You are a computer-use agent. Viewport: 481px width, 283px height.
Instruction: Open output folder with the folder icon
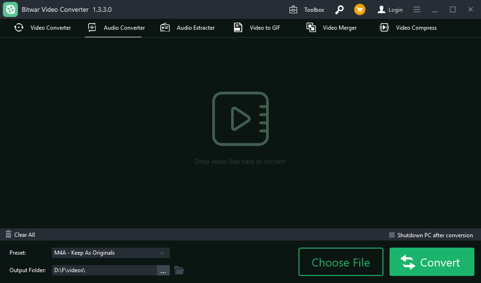pos(179,270)
